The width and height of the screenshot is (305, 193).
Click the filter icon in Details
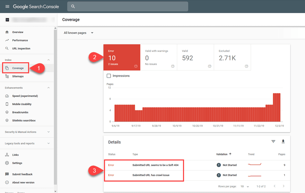[273, 141]
